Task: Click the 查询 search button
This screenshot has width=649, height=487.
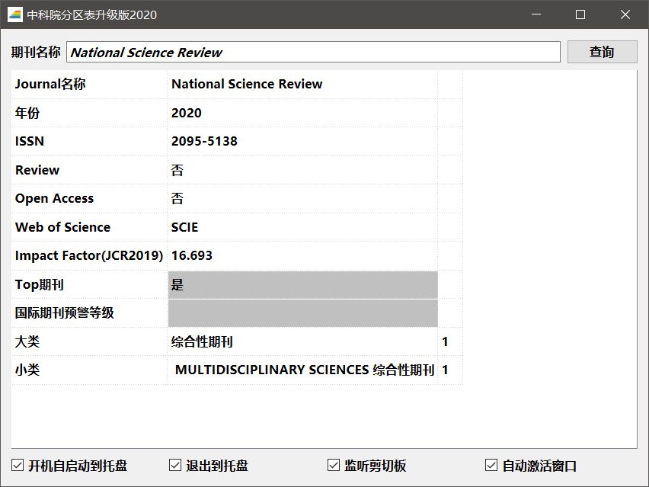Action: tap(602, 52)
